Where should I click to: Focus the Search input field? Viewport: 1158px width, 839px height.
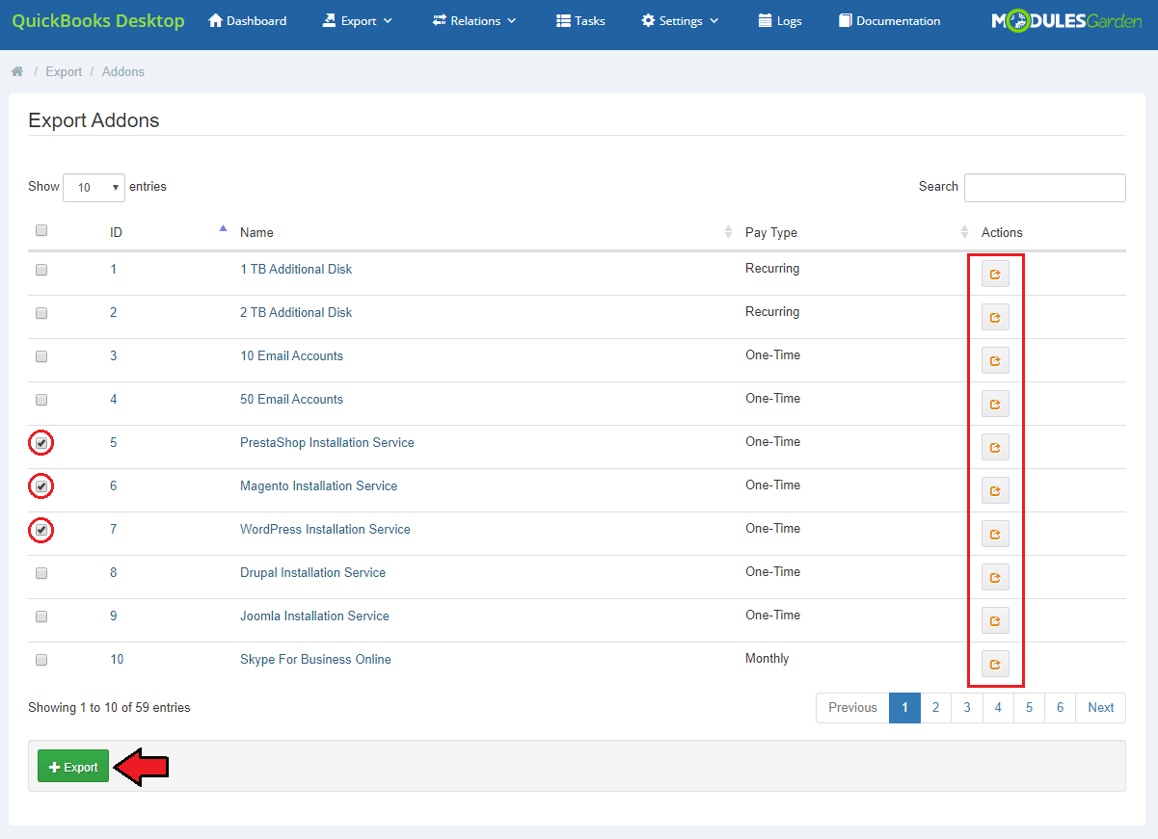coord(1045,187)
